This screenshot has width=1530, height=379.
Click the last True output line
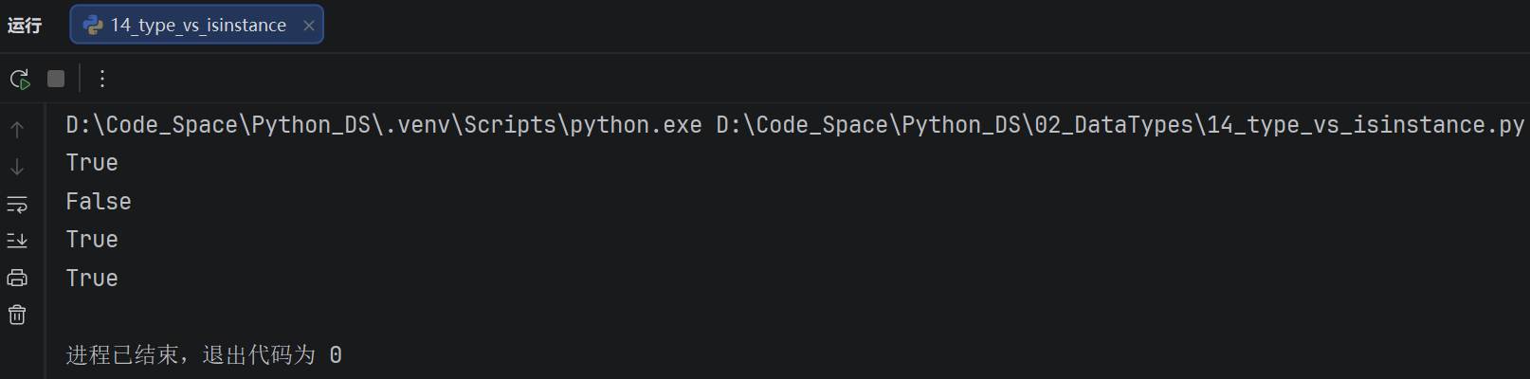[x=92, y=279]
